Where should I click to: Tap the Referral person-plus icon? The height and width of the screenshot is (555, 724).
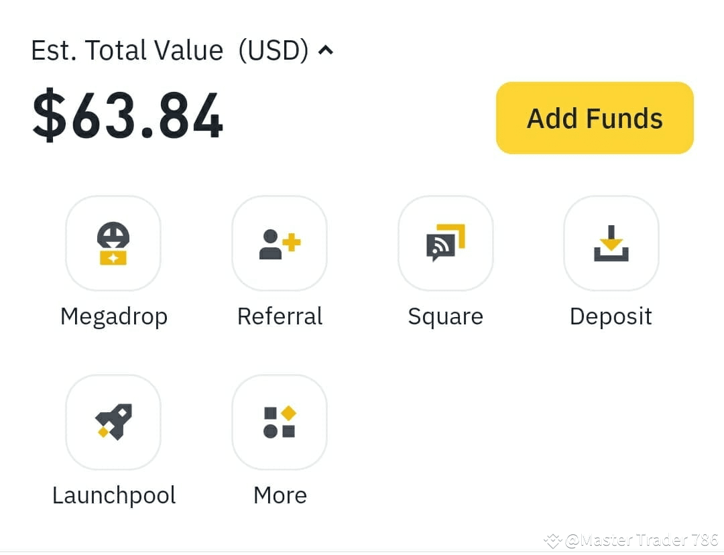point(280,243)
